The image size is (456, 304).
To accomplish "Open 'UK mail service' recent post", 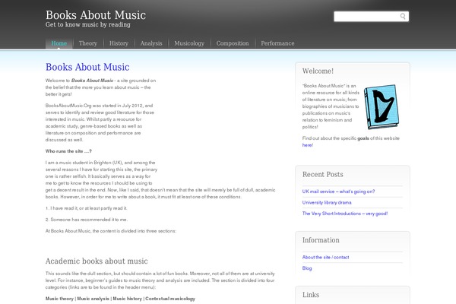I will 338,192.
